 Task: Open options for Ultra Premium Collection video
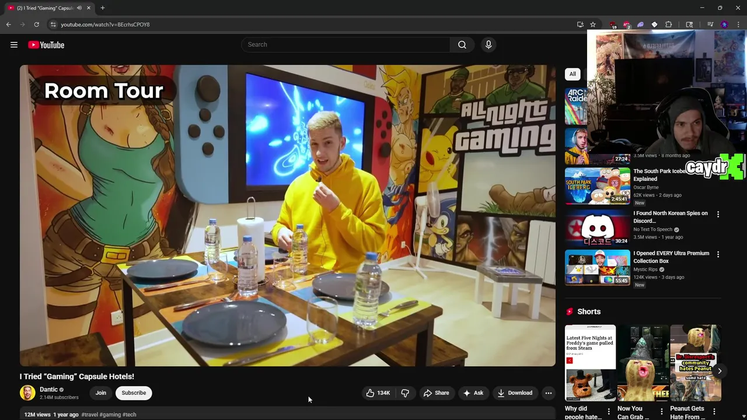pyautogui.click(x=718, y=254)
